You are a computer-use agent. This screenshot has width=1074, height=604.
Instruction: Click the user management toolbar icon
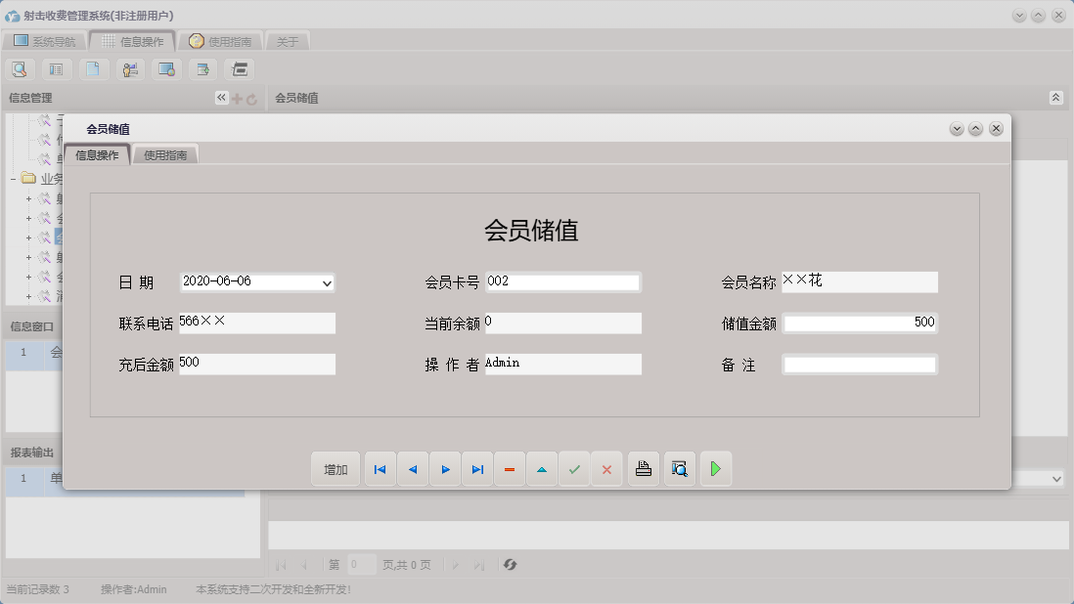tap(129, 68)
